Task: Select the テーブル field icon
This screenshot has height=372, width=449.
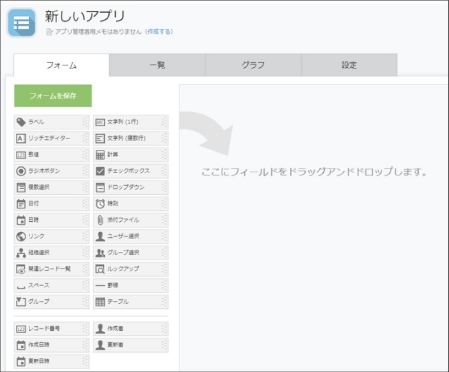Action: pos(99,302)
